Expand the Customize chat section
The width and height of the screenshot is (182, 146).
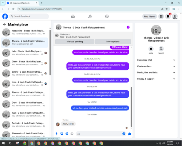point(156,60)
